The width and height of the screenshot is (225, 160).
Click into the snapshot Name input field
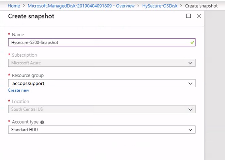(102, 42)
